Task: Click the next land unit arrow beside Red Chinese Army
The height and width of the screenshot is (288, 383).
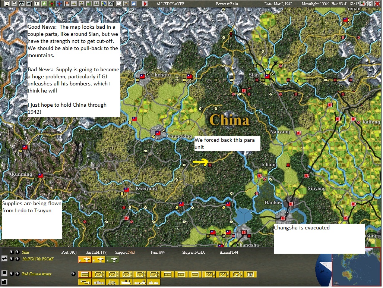Action: point(18,274)
